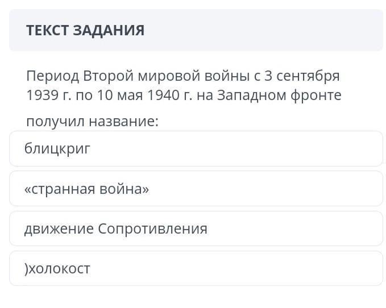Select the «холокост» answer option
Image resolution: width=386 pixels, height=308 pixels.
click(x=196, y=268)
